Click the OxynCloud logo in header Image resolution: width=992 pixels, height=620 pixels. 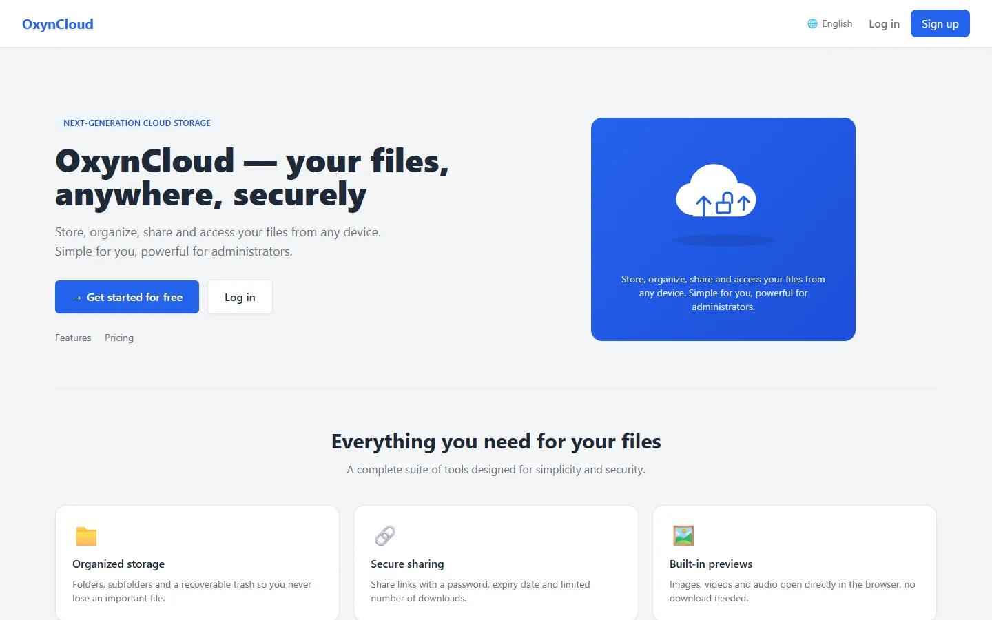[x=58, y=24]
